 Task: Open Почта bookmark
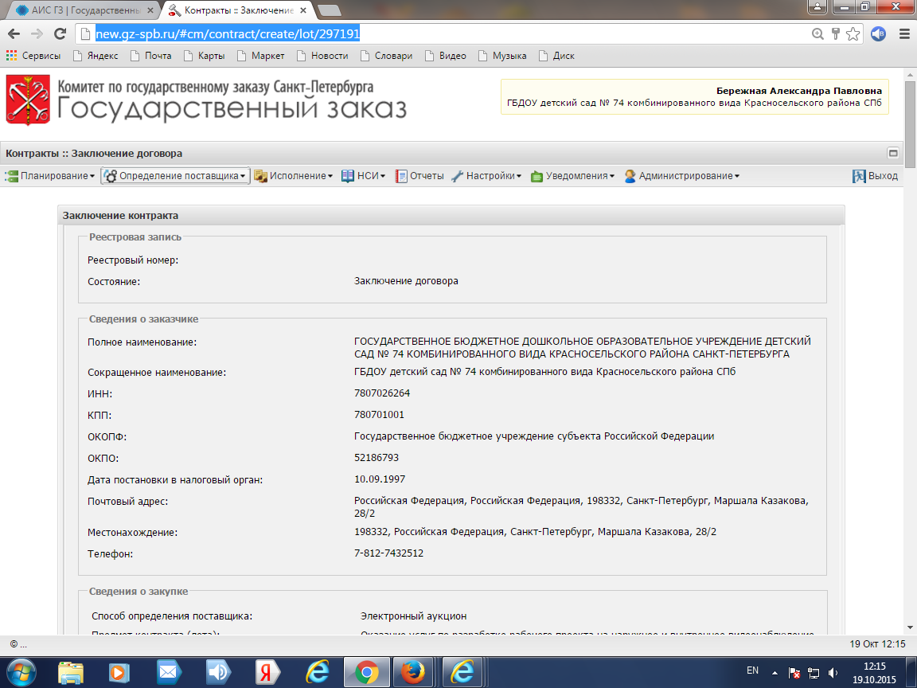[151, 56]
